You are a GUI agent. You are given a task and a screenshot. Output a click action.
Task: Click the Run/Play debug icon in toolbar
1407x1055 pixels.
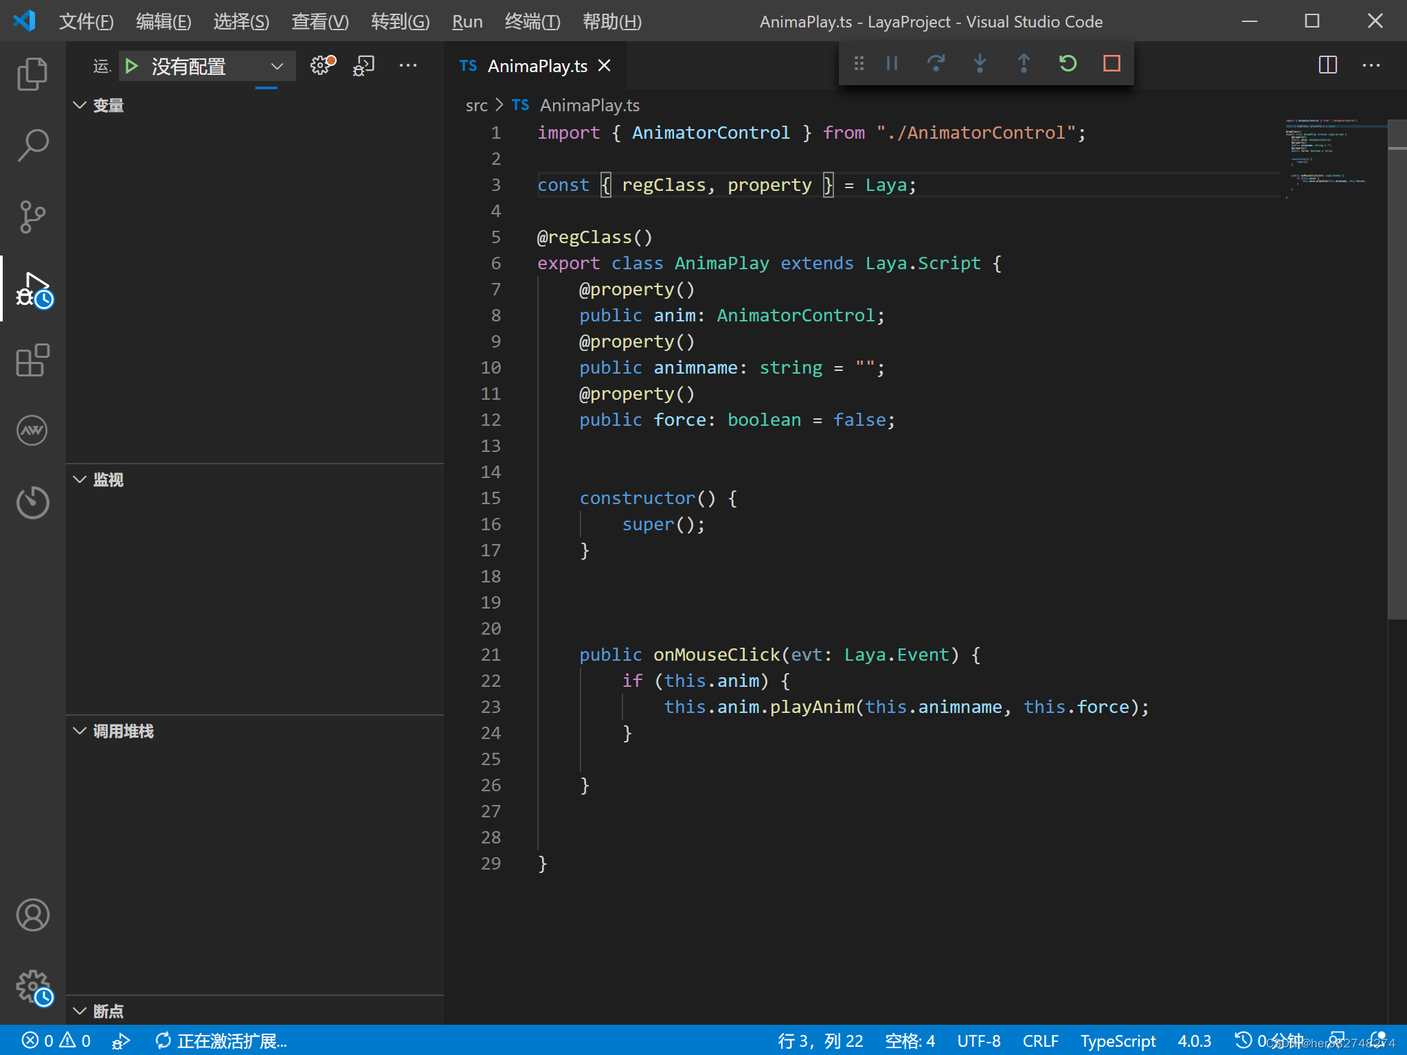(x=133, y=65)
